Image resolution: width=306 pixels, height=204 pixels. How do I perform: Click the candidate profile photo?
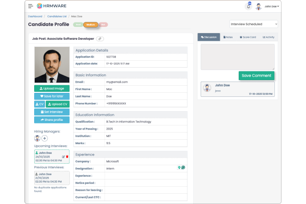(x=52, y=65)
